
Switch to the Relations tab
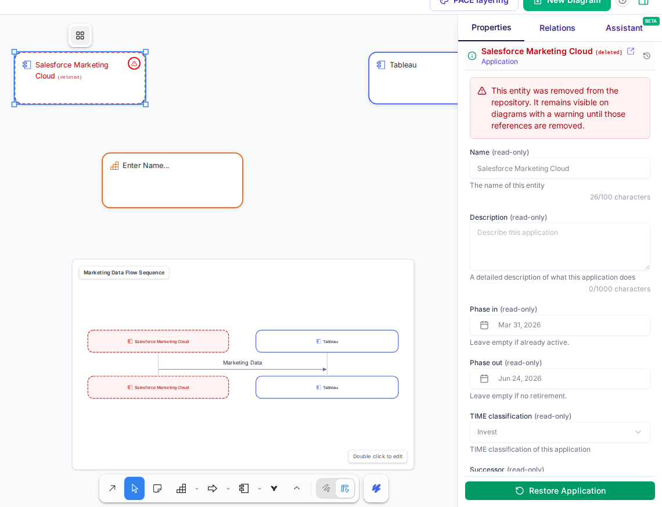click(x=557, y=28)
